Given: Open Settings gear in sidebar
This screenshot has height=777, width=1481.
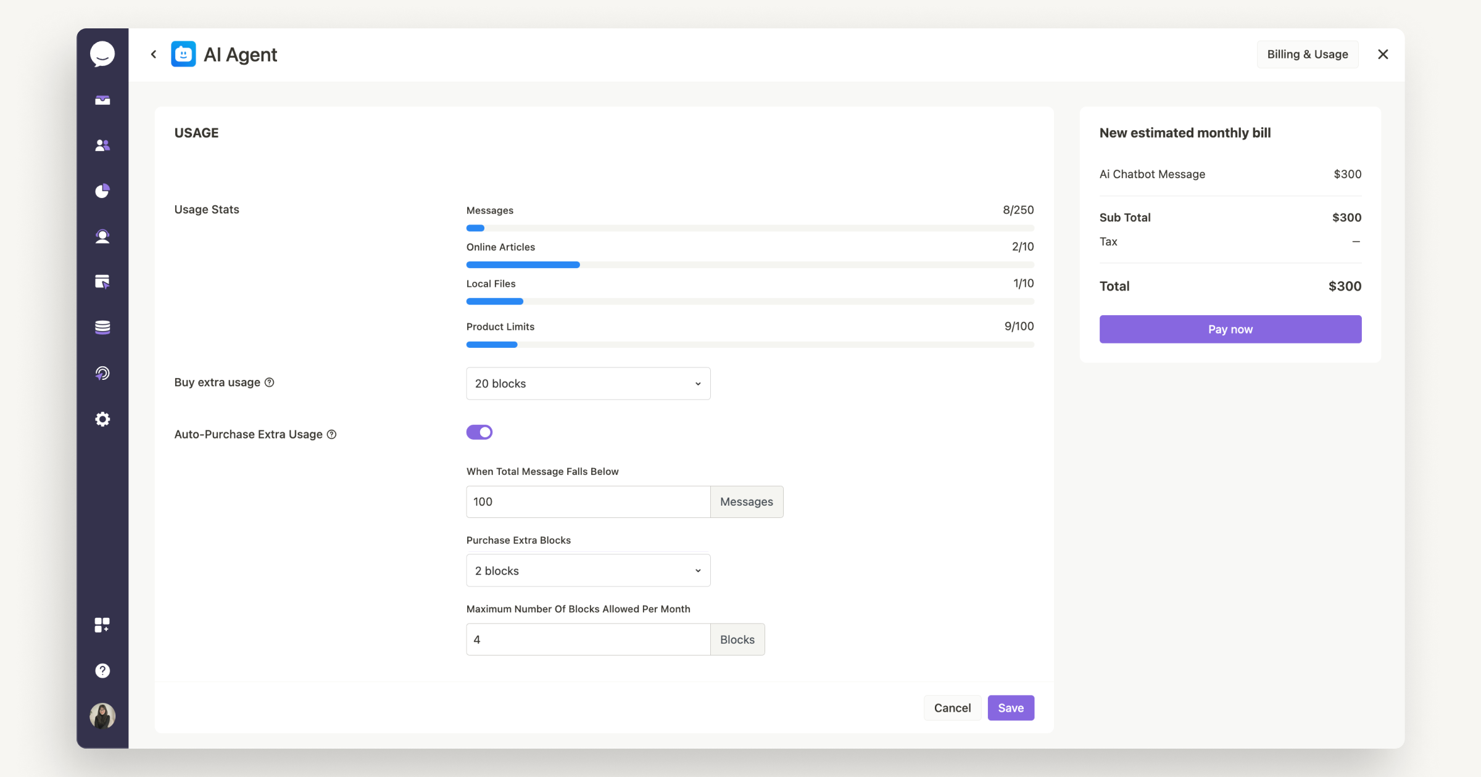Looking at the screenshot, I should pos(102,419).
